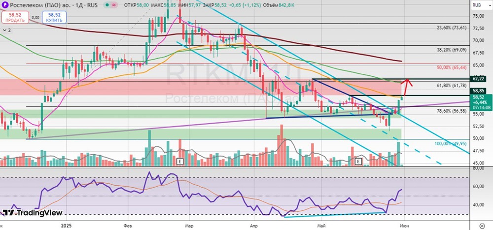Click the Мар label on time axis
Image resolution: width=493 pixels, height=230 pixels.
pyautogui.click(x=189, y=226)
